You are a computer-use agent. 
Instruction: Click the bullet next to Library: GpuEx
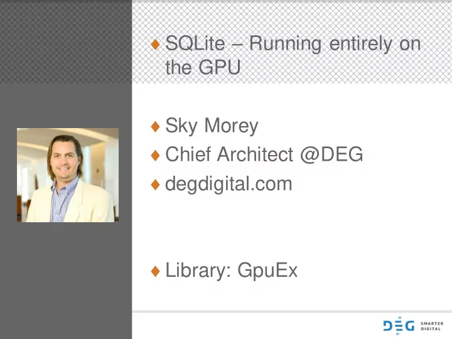click(156, 271)
